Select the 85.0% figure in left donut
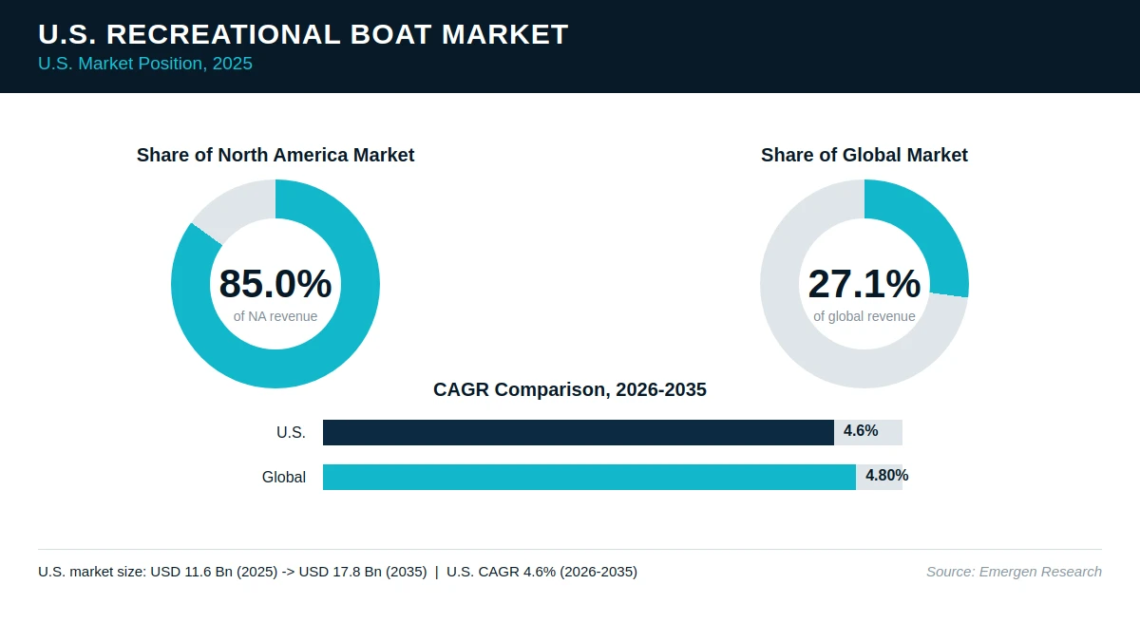1140x641 pixels. tap(275, 284)
